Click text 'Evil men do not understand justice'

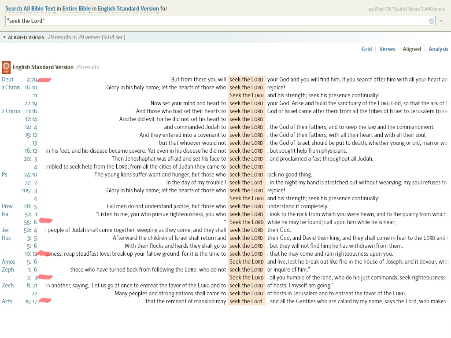tap(148, 206)
